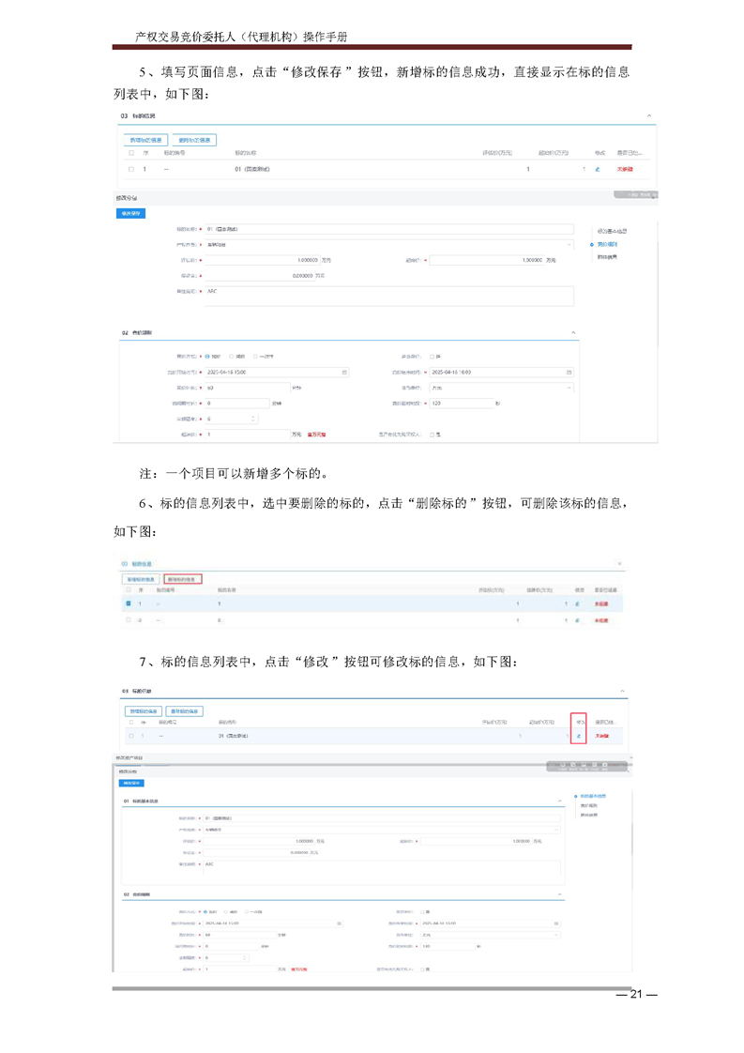This screenshot has height=1053, width=744.
Task: Check row 2 checkbox in middle table
Action: (x=129, y=620)
